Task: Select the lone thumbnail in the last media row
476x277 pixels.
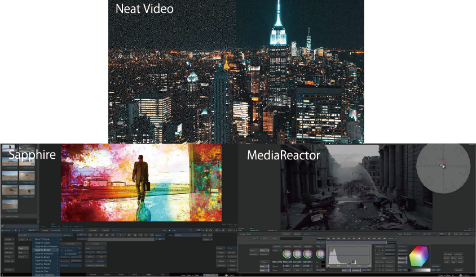Action: (x=10, y=204)
